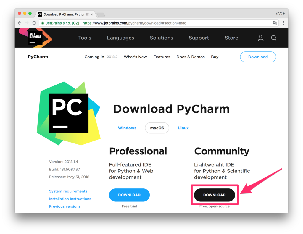Open the user account icon
The image size is (303, 234).
click(x=260, y=38)
